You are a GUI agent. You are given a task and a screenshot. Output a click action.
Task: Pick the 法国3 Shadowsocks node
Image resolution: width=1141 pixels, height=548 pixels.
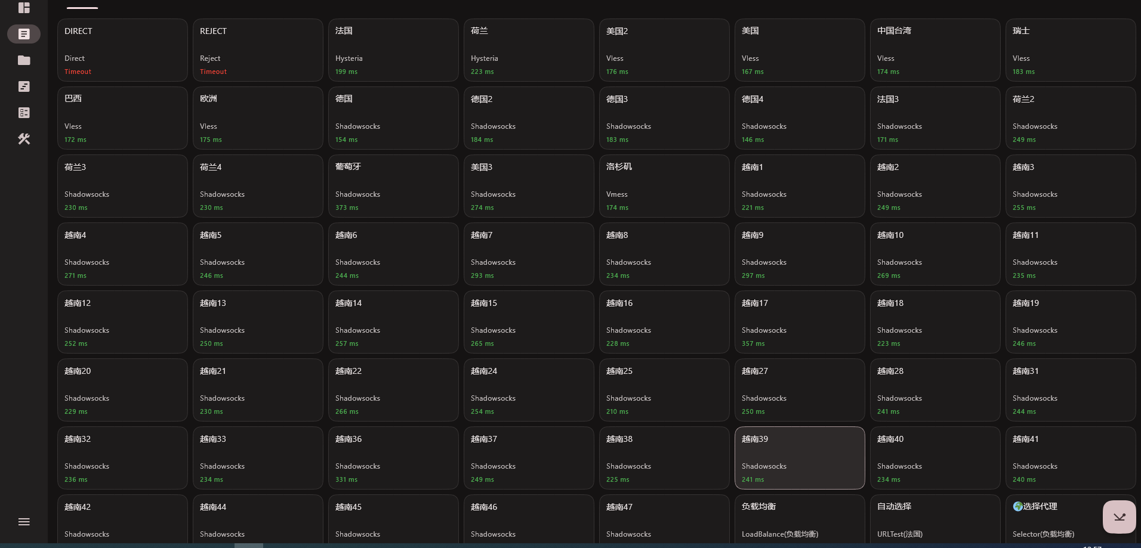[x=935, y=118]
